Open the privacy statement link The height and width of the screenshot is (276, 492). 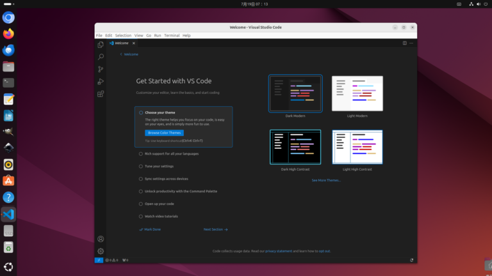[279, 251]
